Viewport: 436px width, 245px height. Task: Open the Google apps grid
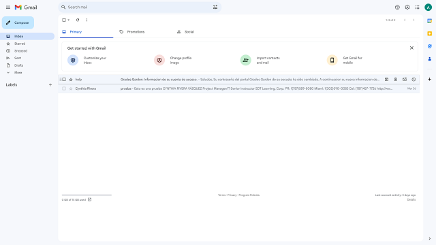(x=418, y=7)
